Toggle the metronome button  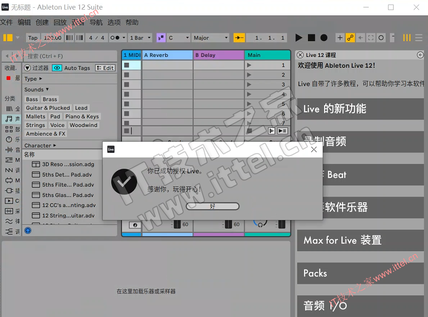115,38
